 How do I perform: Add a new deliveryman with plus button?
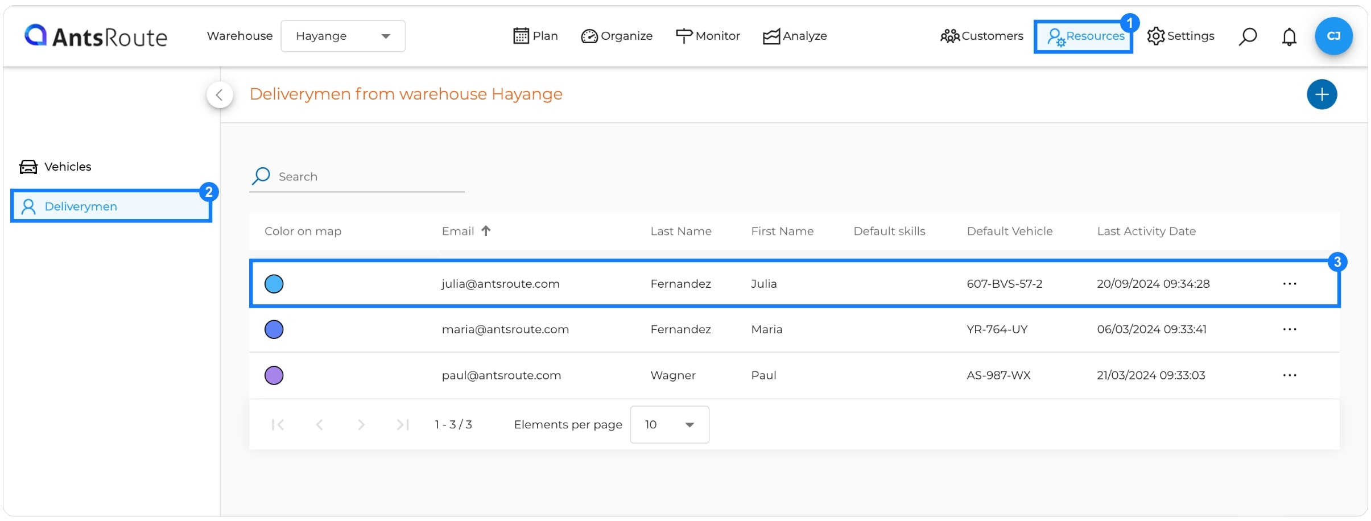point(1322,94)
